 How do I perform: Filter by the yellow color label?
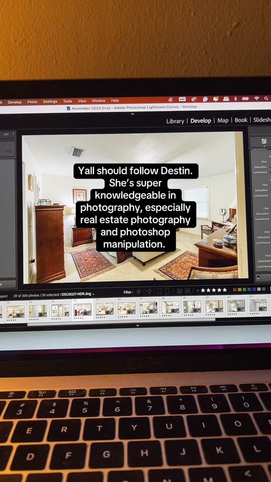pos(240,289)
